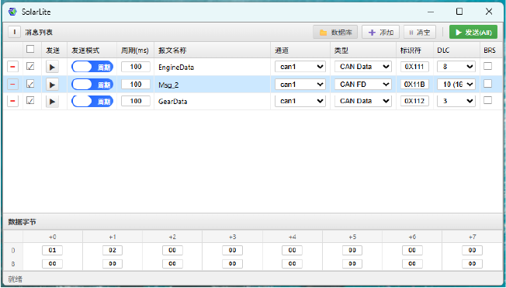Edit data byte +2 in row 0

point(172,250)
